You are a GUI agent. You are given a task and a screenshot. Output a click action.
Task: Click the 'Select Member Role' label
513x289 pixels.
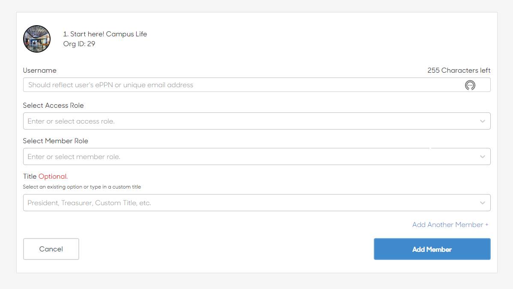56,141
